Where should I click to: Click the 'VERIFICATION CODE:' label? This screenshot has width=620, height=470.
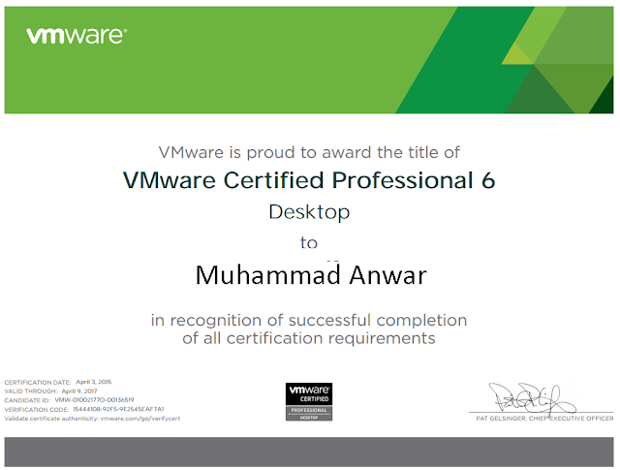pyautogui.click(x=37, y=410)
